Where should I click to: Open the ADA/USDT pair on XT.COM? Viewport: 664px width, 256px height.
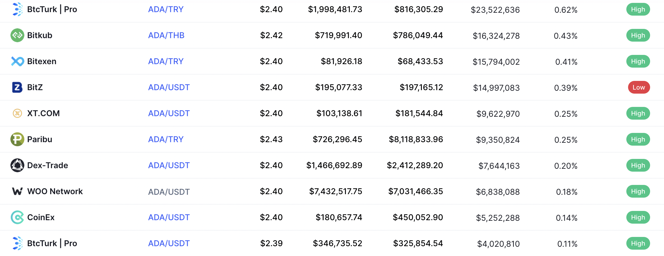click(x=169, y=113)
